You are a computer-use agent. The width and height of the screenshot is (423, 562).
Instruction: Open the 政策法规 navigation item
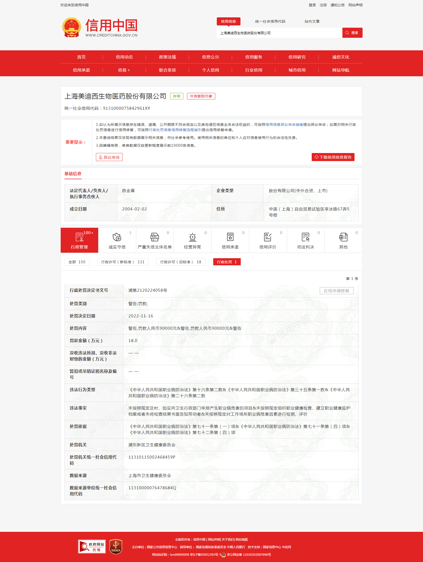click(x=167, y=57)
